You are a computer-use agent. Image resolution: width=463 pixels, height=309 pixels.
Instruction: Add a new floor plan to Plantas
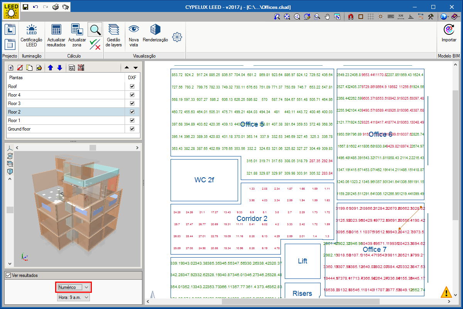11,68
